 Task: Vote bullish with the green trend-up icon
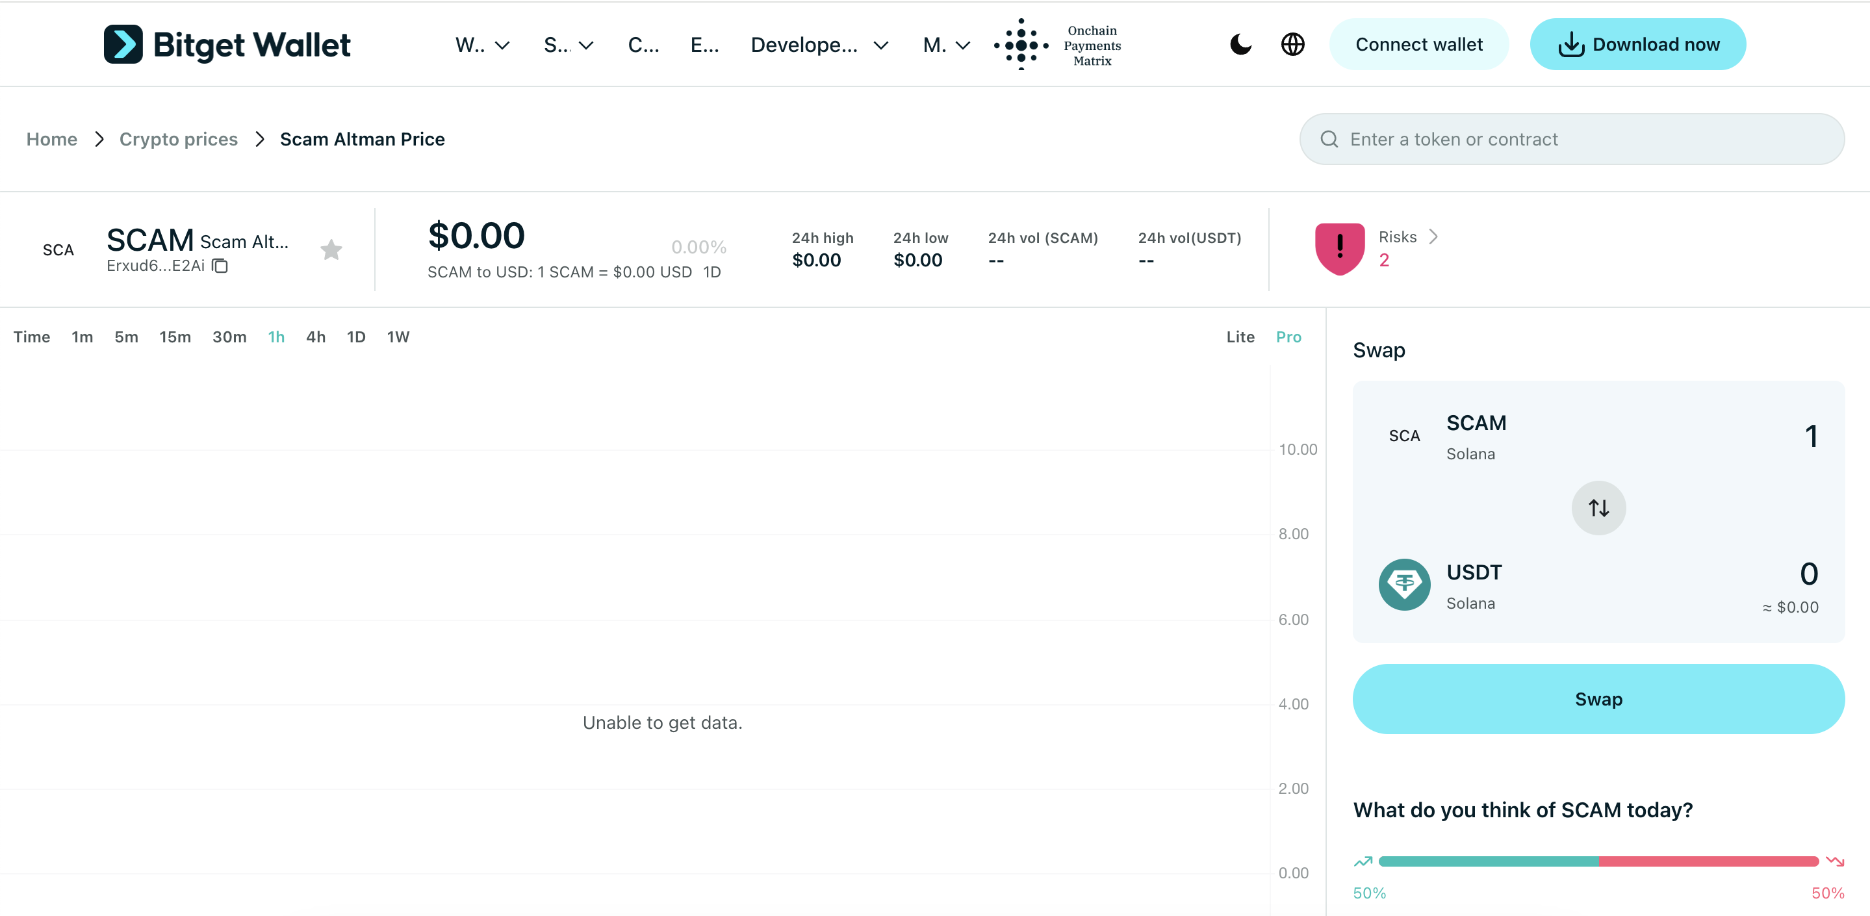coord(1363,861)
